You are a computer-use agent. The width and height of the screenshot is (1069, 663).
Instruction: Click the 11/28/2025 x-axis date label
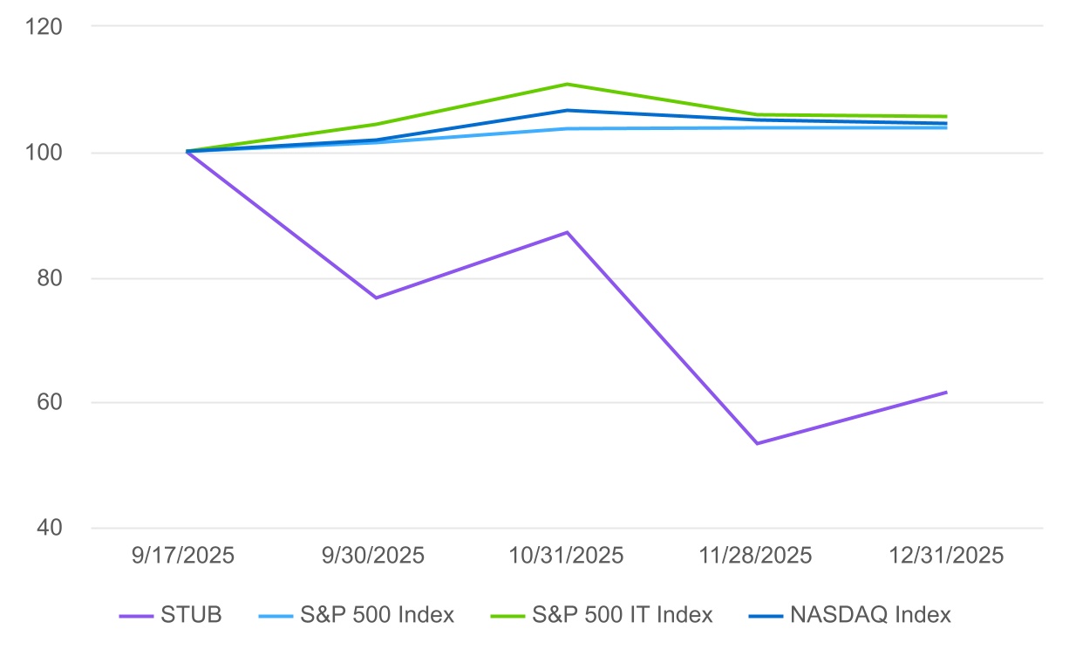point(757,556)
